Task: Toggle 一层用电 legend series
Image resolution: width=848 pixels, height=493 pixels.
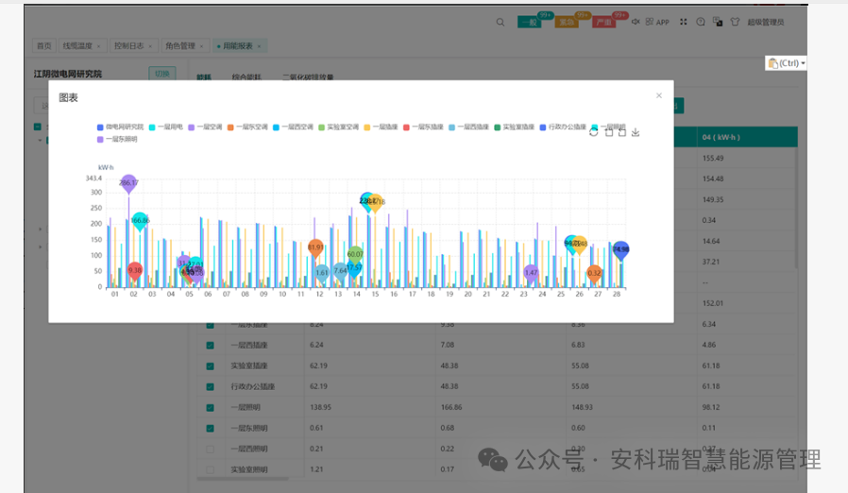Action: click(x=166, y=127)
